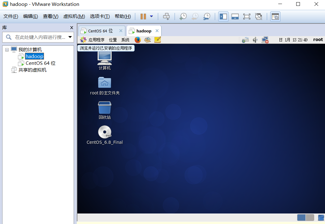Select hadoop VM in library tree
This screenshot has width=325, height=224.
click(x=34, y=56)
